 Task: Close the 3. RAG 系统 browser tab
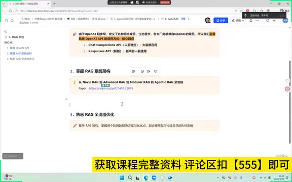pos(48,4)
